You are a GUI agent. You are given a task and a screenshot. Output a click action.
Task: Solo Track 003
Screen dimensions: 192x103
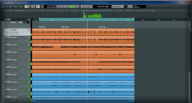point(9,45)
